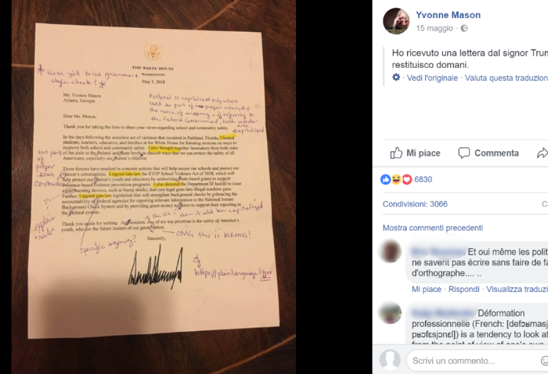Click Rispondi under the first comment
Image resolution: width=548 pixels, height=374 pixels.
tap(464, 289)
